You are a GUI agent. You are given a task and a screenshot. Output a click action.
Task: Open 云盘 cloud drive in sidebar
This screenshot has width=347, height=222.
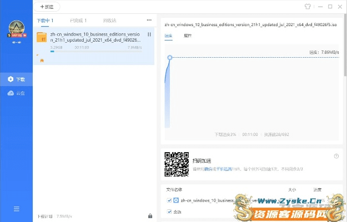[x=16, y=93]
